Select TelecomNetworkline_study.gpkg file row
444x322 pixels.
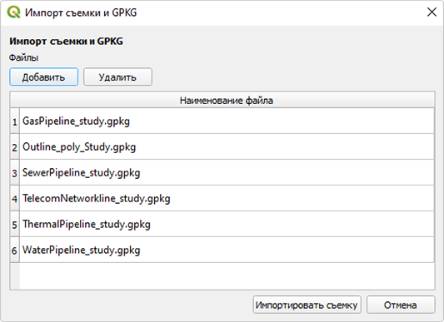click(x=227, y=198)
